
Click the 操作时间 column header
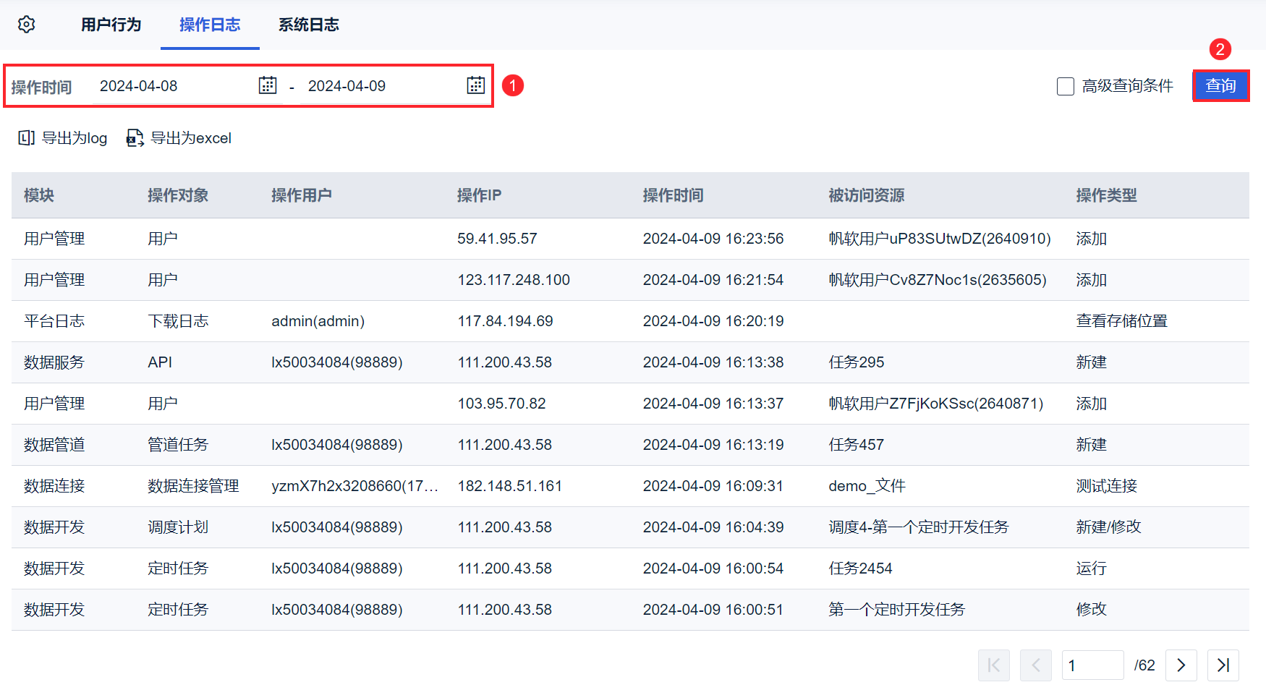pyautogui.click(x=673, y=195)
